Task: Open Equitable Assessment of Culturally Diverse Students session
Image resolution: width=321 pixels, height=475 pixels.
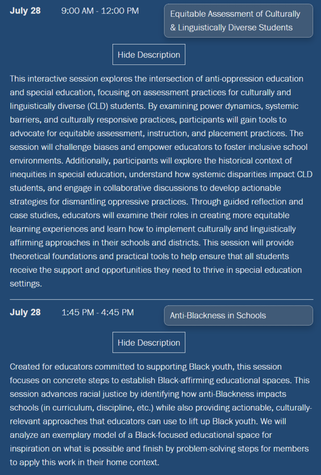Action: click(x=239, y=20)
